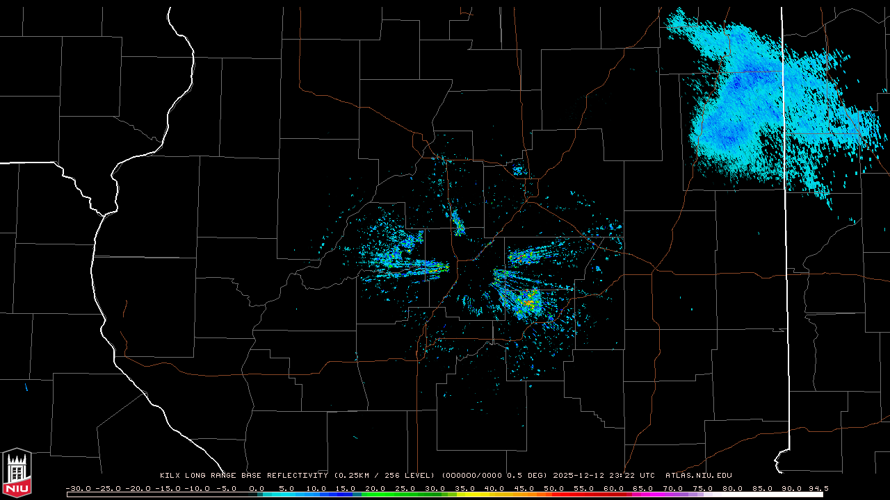Click the 35.0 scale label

(465, 488)
